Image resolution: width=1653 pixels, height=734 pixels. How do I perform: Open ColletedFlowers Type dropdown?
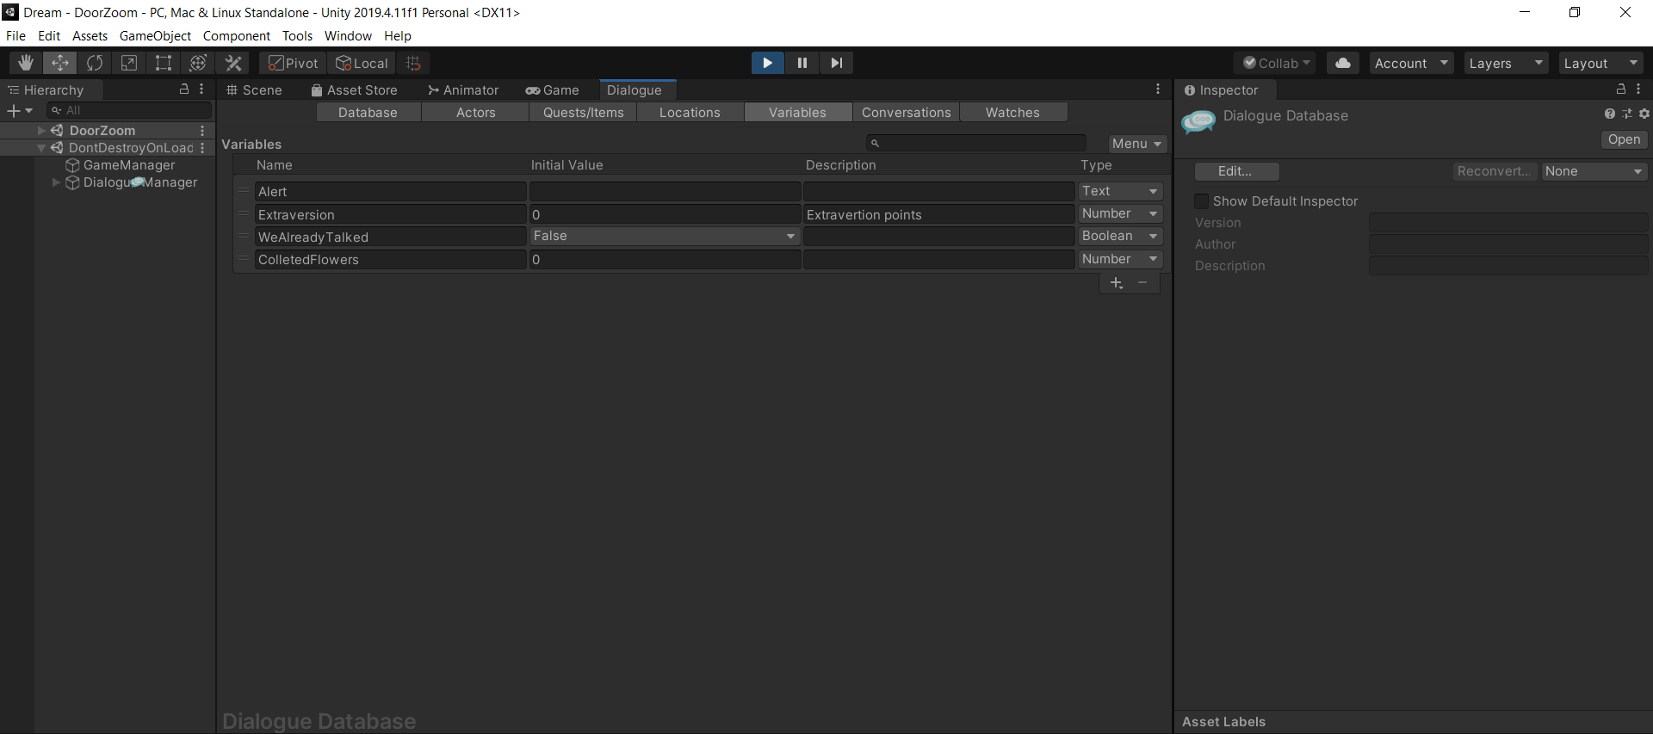coord(1120,259)
